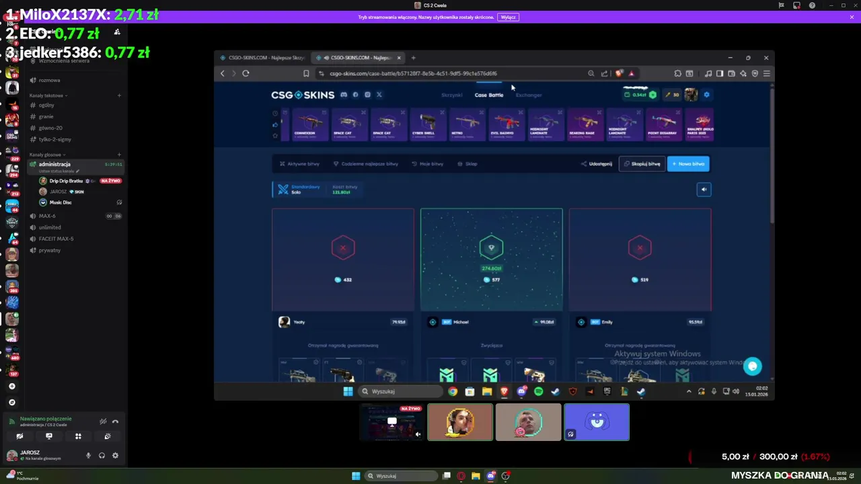This screenshot has width=861, height=484.
Task: Open the Discord soundboard
Action: pos(107,436)
